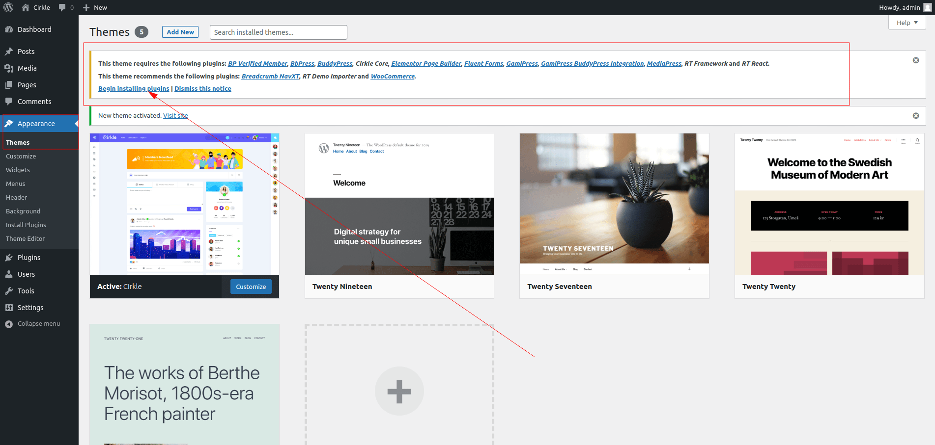The image size is (935, 445).
Task: Open the BbPress plugin link
Action: click(302, 63)
